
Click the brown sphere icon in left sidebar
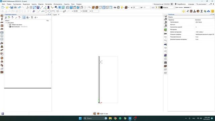2,58
